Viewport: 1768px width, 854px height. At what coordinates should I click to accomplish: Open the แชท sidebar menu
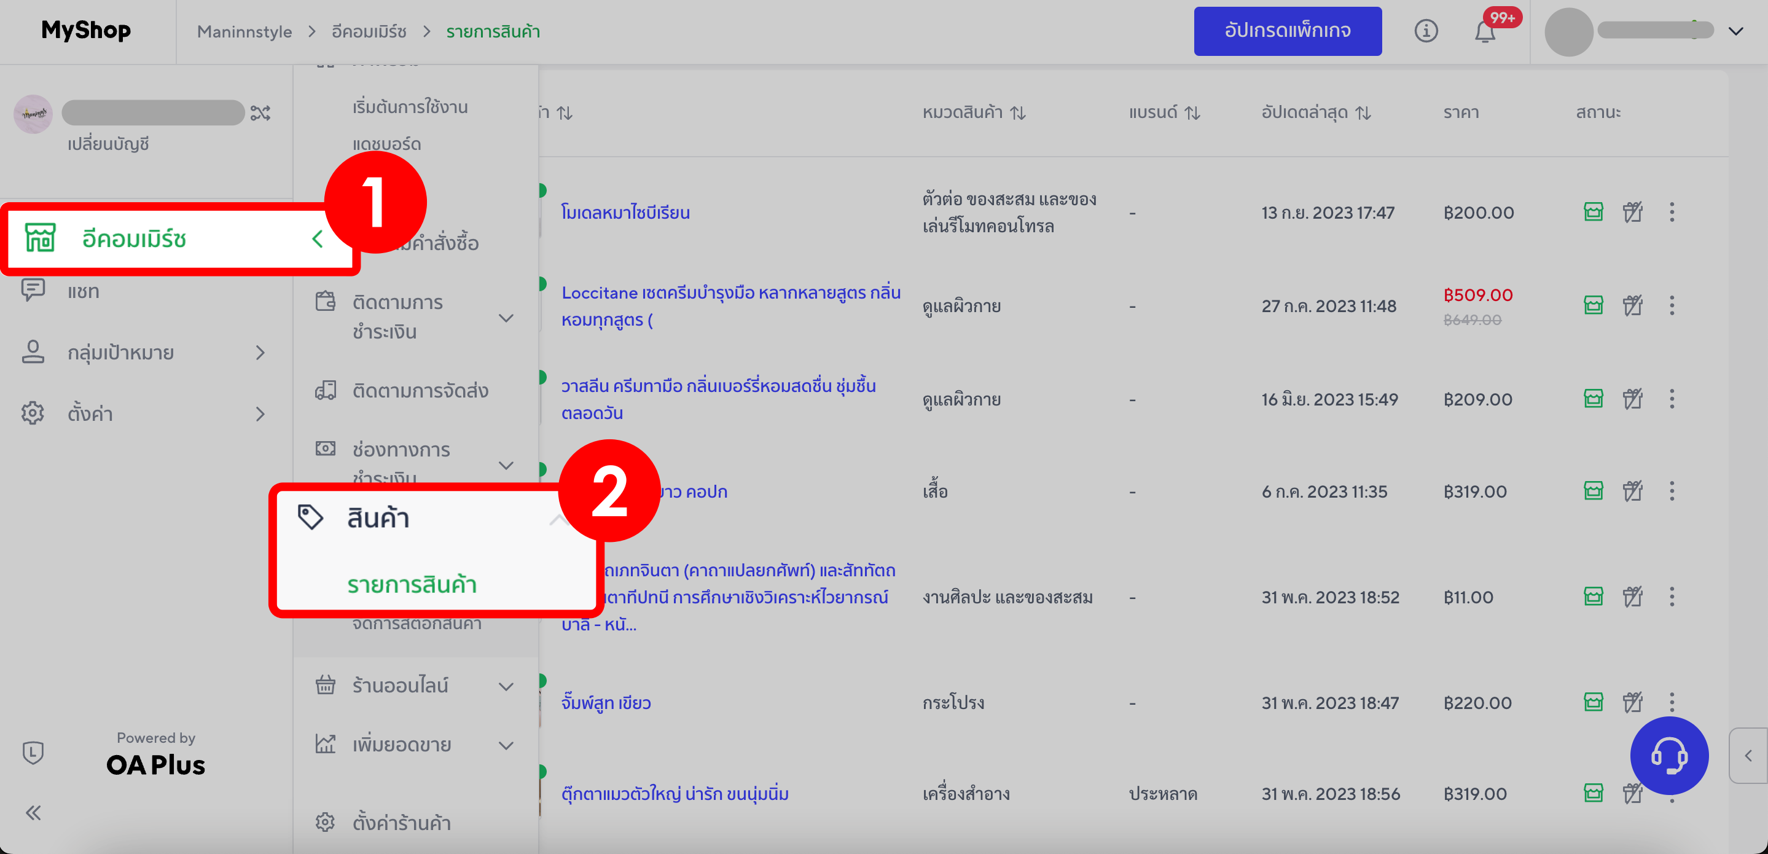click(83, 291)
